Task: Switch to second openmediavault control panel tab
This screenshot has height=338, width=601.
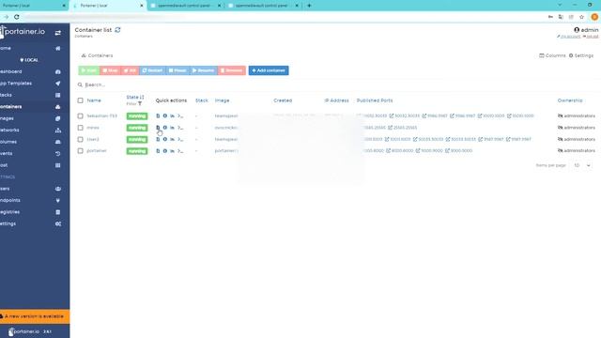Action: pos(263,6)
